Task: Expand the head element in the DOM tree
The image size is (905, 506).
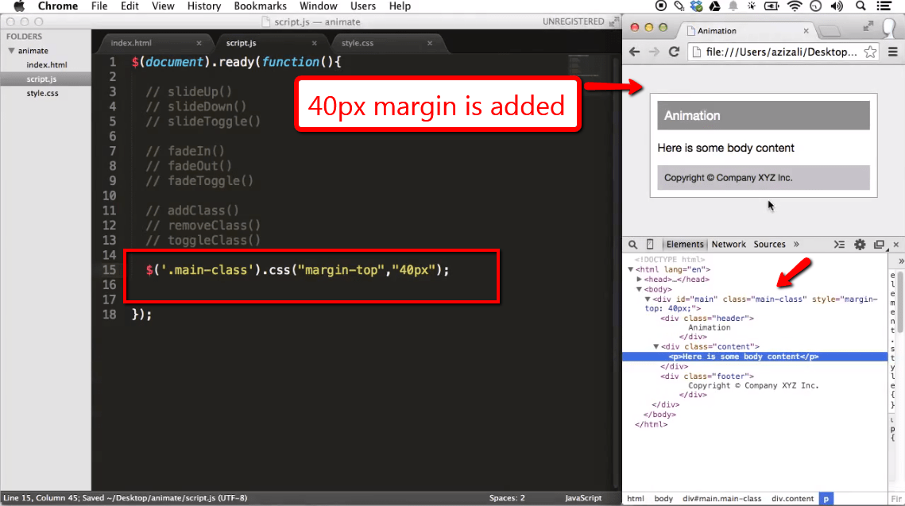Action: 640,279
